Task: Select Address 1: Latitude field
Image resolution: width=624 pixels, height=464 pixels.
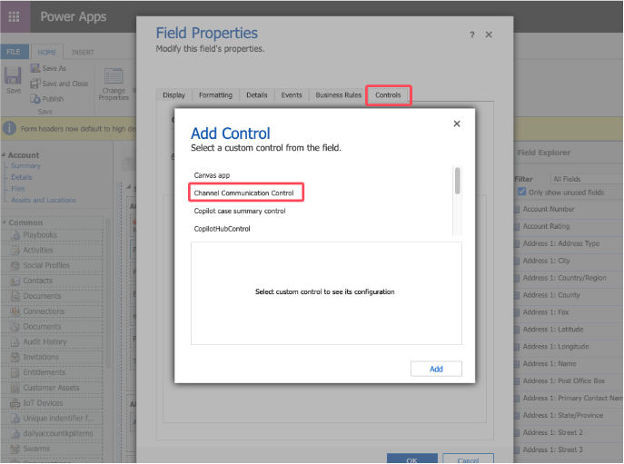Action: (553, 329)
